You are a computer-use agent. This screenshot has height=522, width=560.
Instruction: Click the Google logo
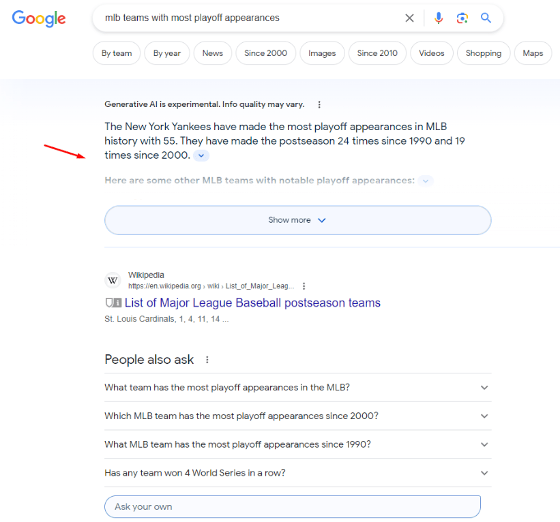point(39,18)
